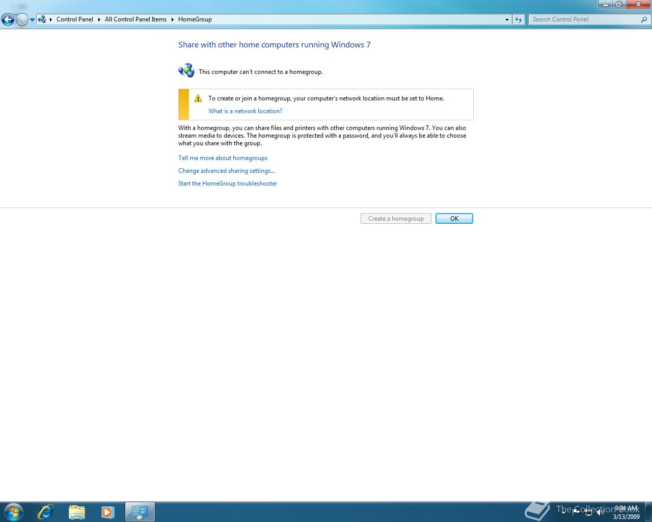652x522 pixels.
Task: Open the recent pages dropdown arrow
Action: point(32,20)
